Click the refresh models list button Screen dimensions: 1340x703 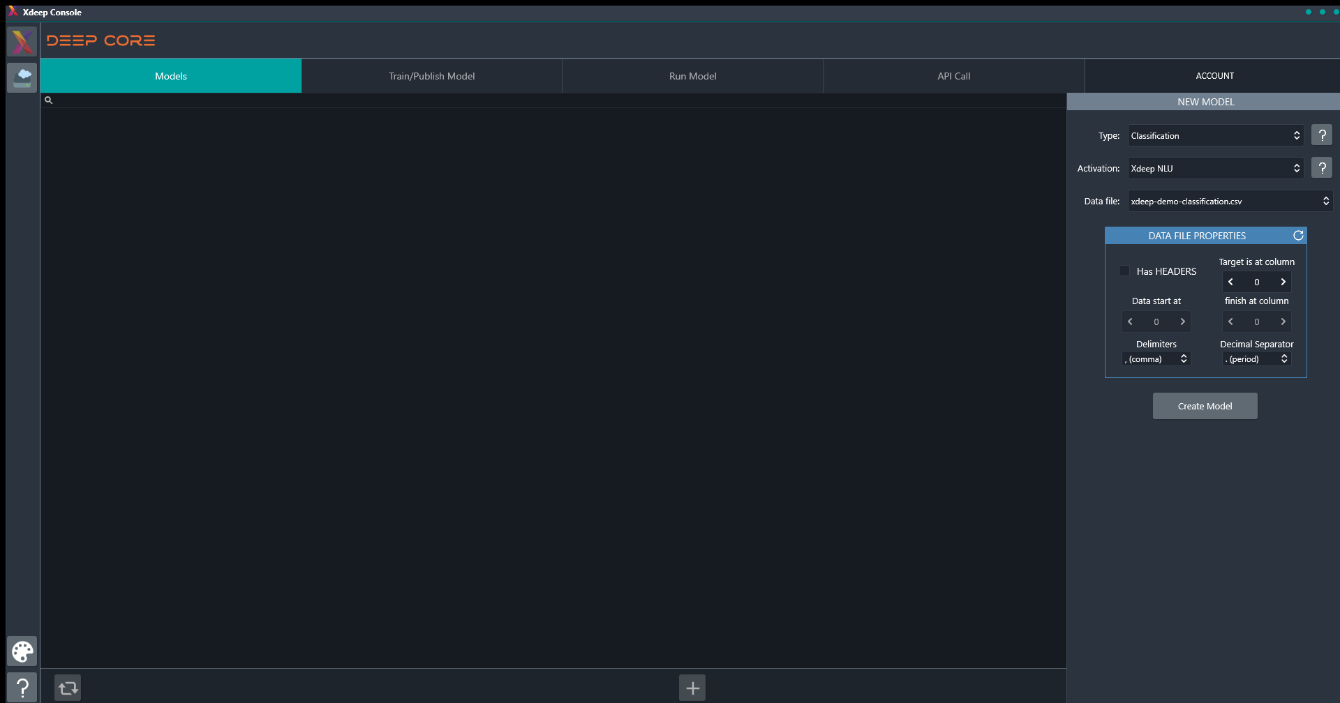[68, 688]
